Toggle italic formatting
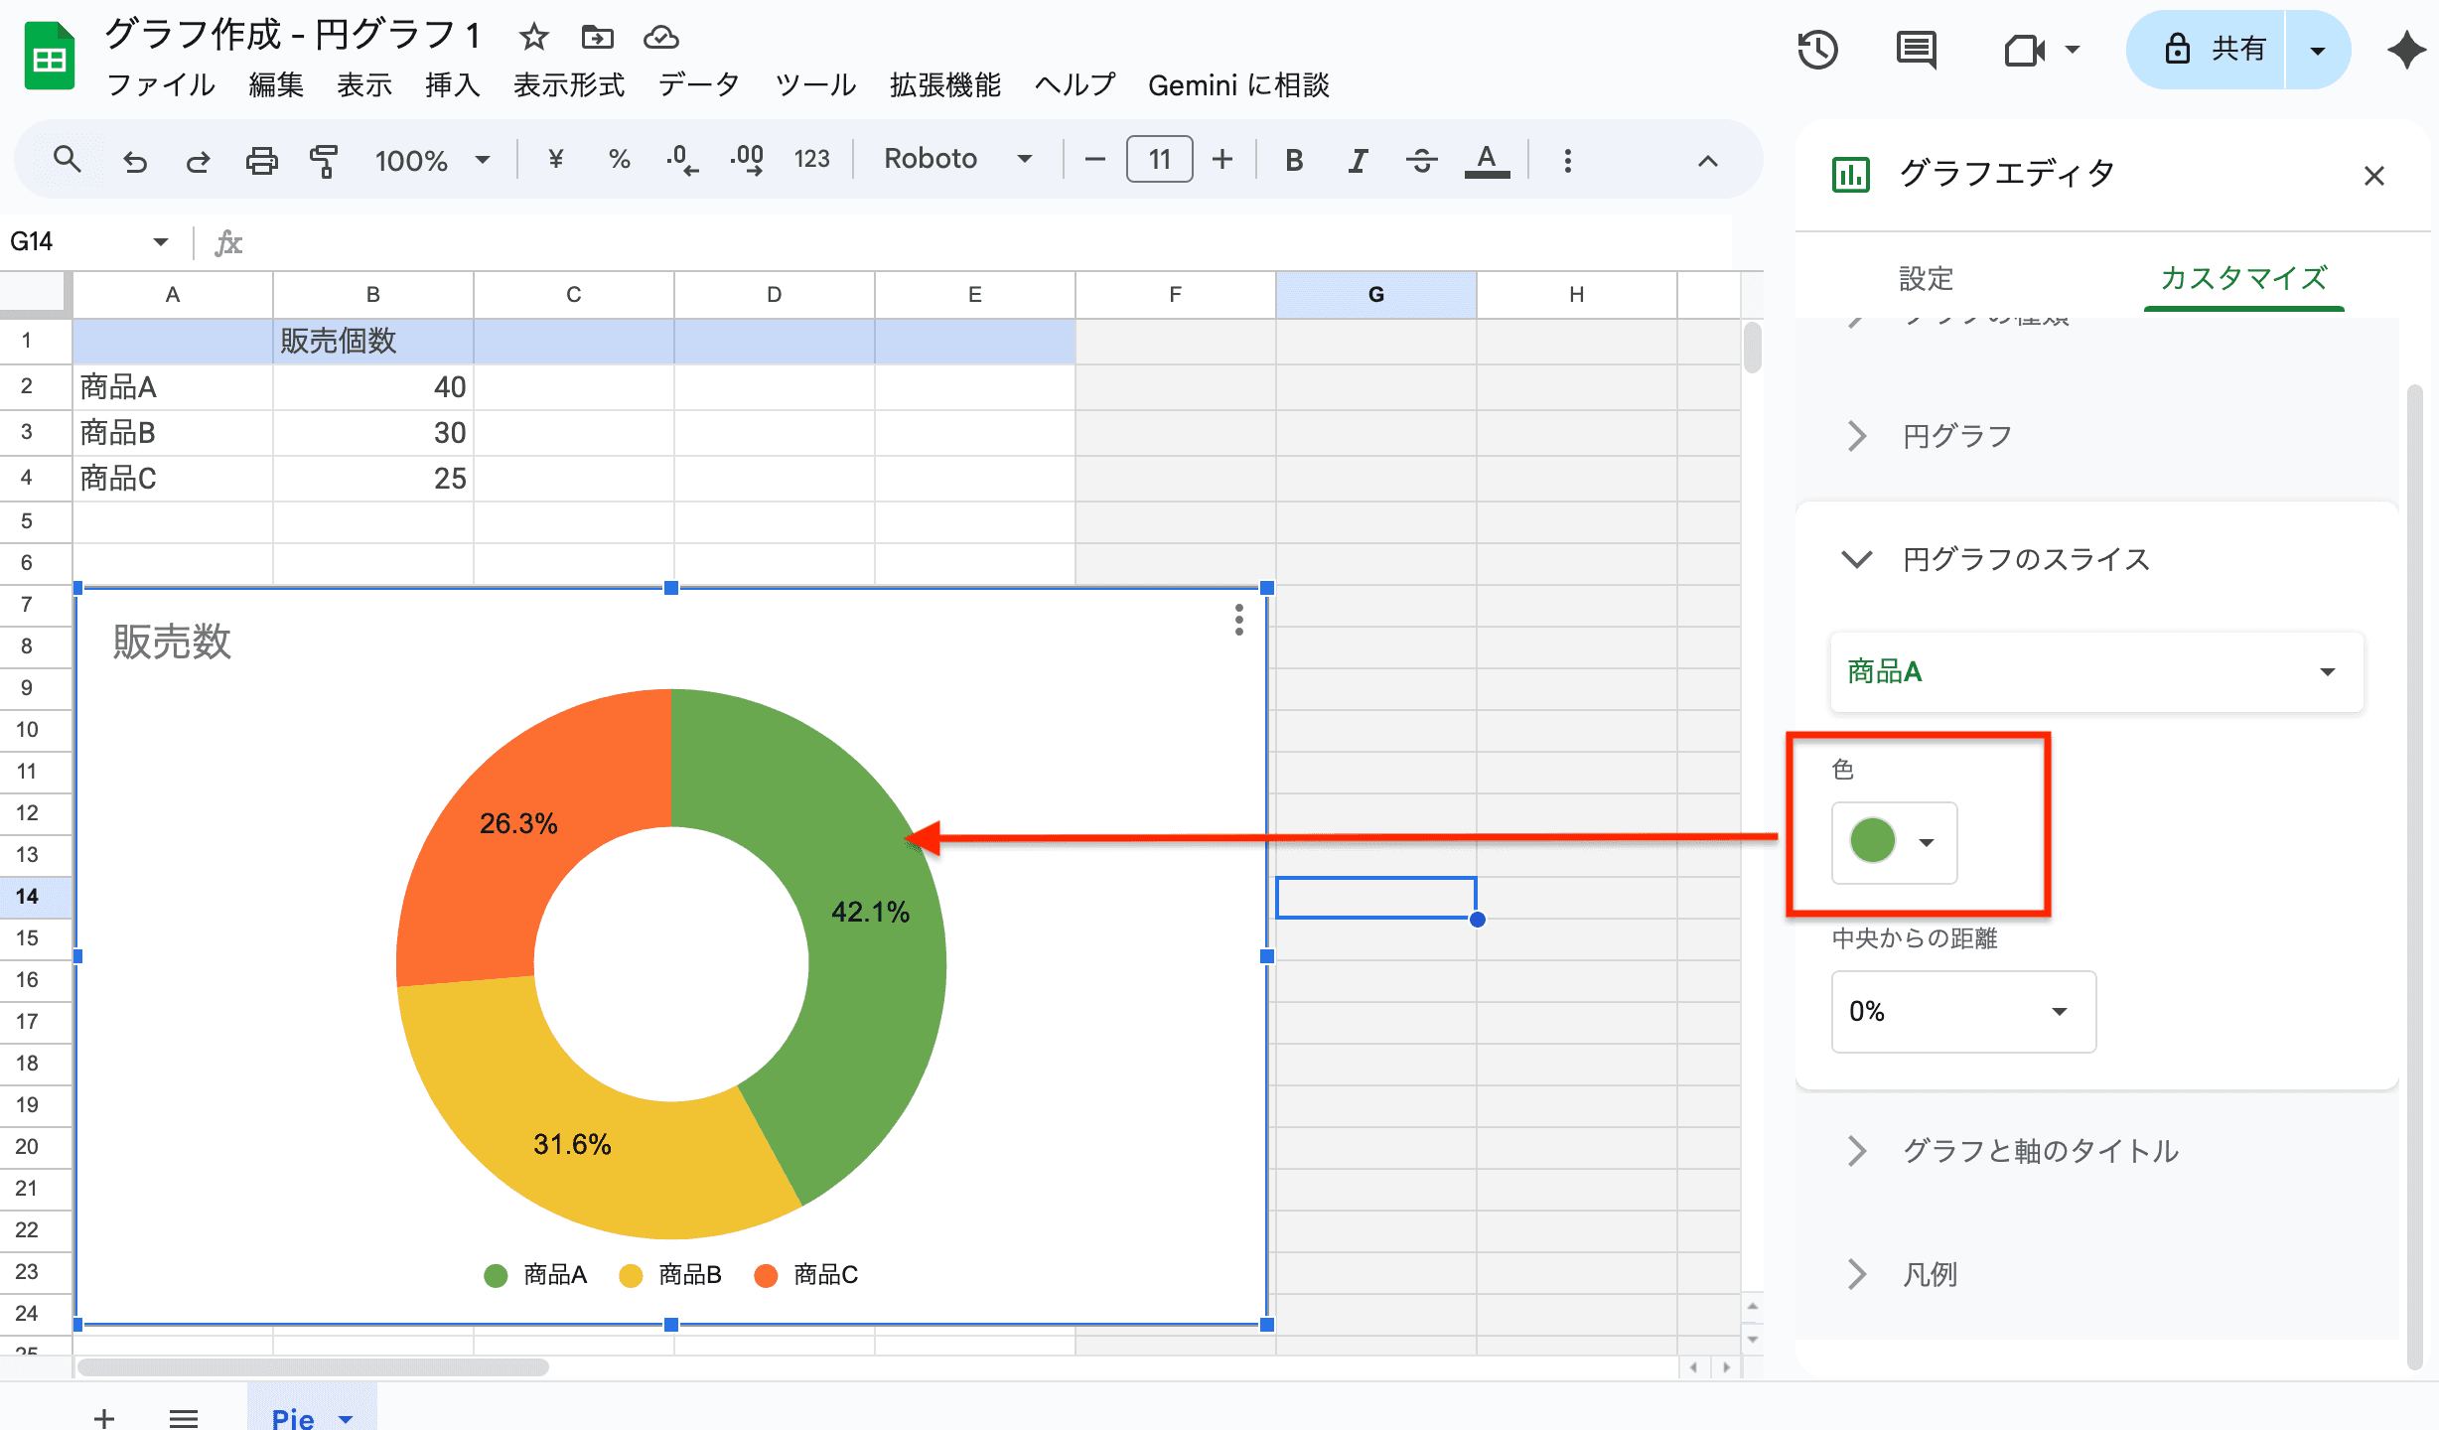This screenshot has width=2439, height=1430. tap(1358, 160)
